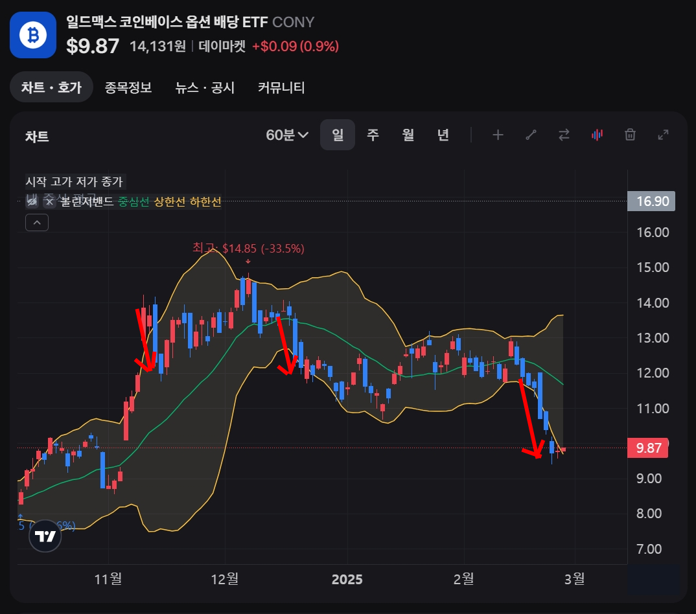Viewport: 696px width, 614px height.
Task: Open the candlestick chart type icon
Action: coord(597,135)
